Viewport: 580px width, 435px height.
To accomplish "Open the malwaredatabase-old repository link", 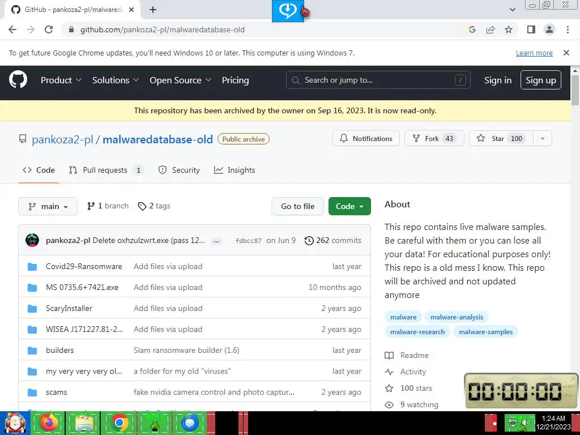I will click(157, 140).
